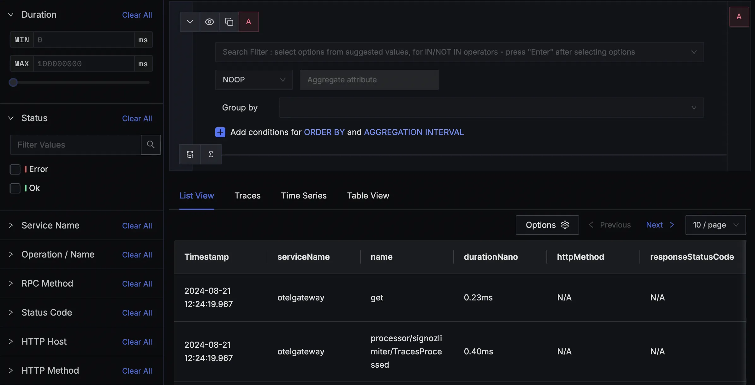Viewport: 755px width, 385px height.
Task: Collapse the Duration section
Action: (x=11, y=15)
